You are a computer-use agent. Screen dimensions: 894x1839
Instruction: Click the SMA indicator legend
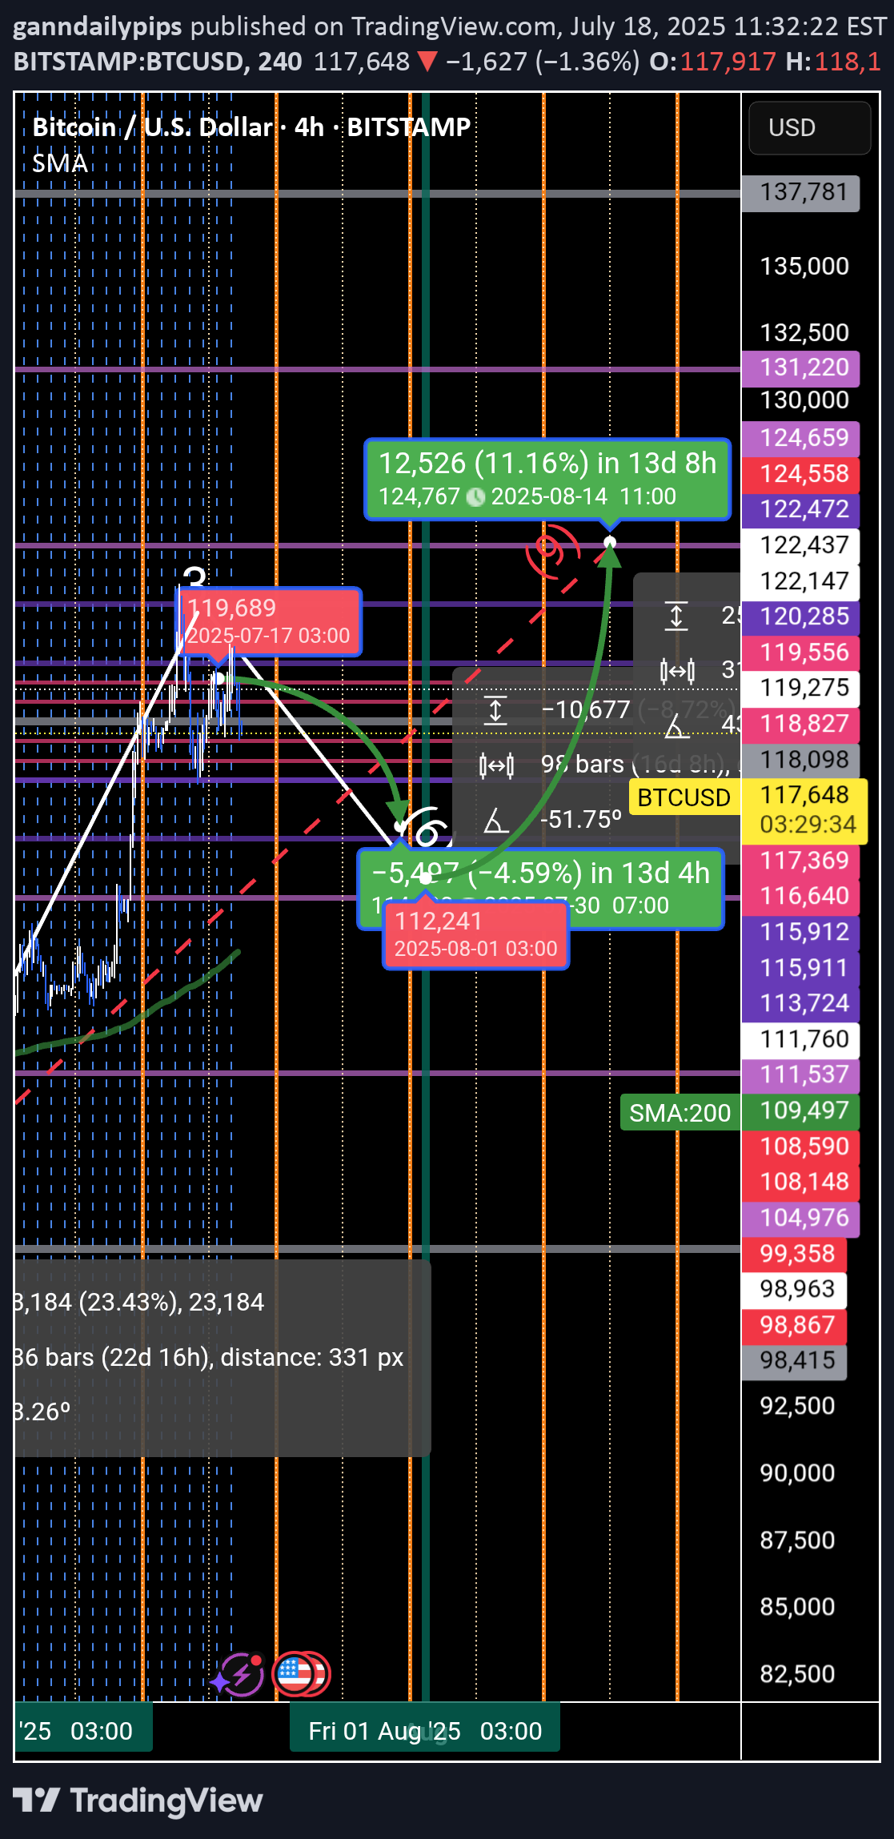(x=60, y=163)
